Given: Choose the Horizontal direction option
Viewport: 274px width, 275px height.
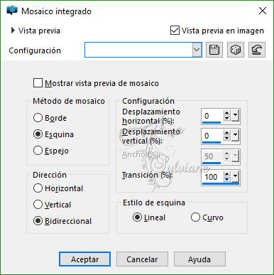Looking at the screenshot, I should point(38,188).
